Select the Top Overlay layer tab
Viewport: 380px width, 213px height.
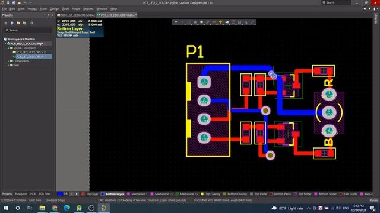(x=210, y=194)
